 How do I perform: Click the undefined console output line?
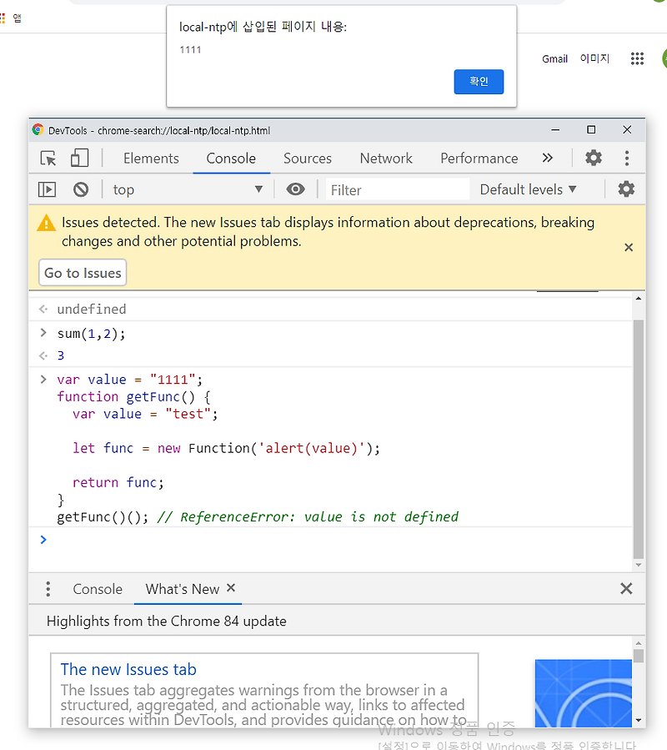(92, 309)
